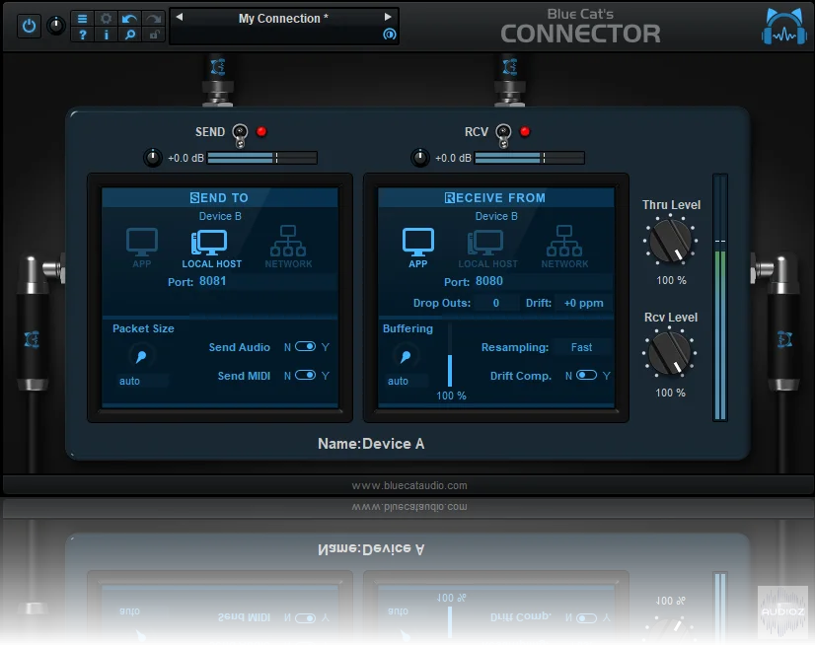Click the RECEIVE FROM panel header
Screen dimensions: 815x646
pyautogui.click(x=495, y=198)
